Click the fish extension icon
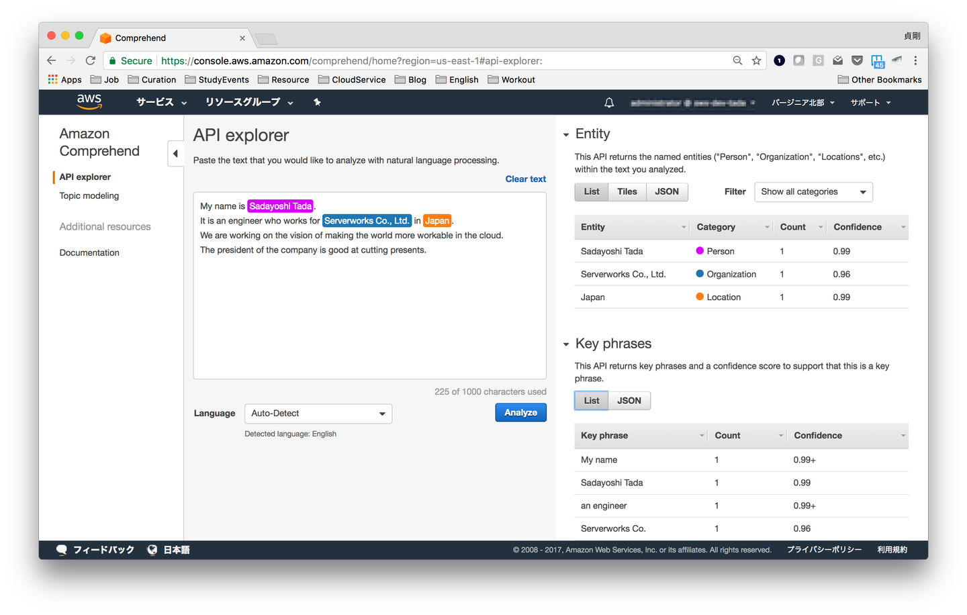The image size is (967, 615). tap(896, 60)
